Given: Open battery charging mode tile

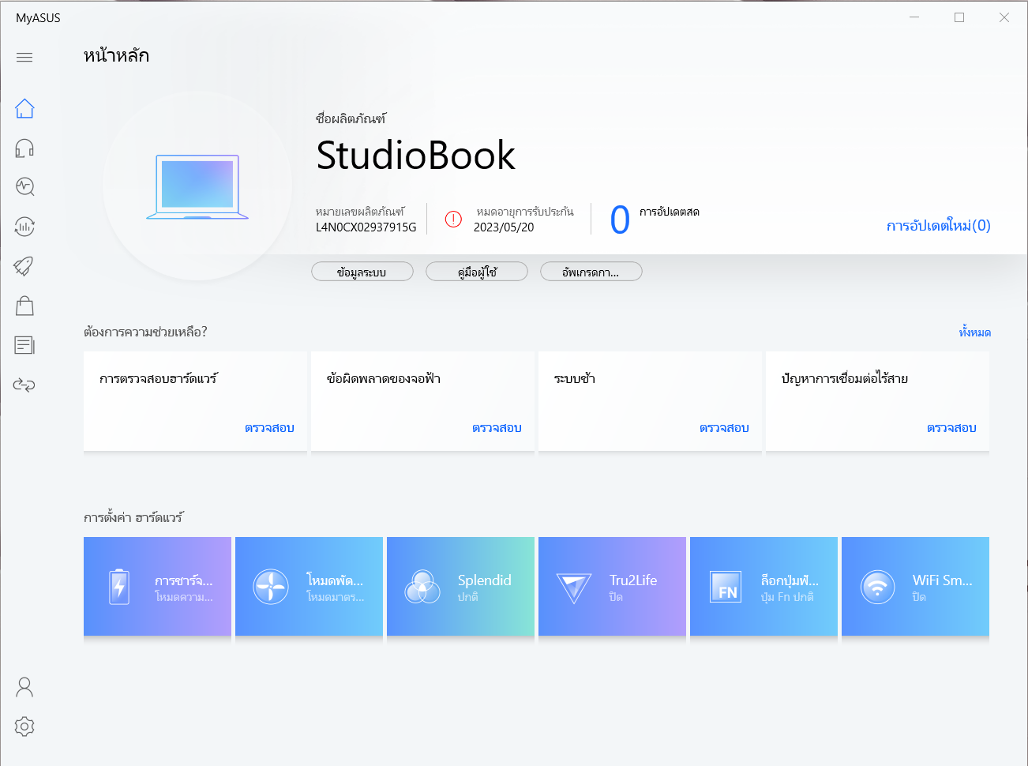Looking at the screenshot, I should (x=157, y=587).
